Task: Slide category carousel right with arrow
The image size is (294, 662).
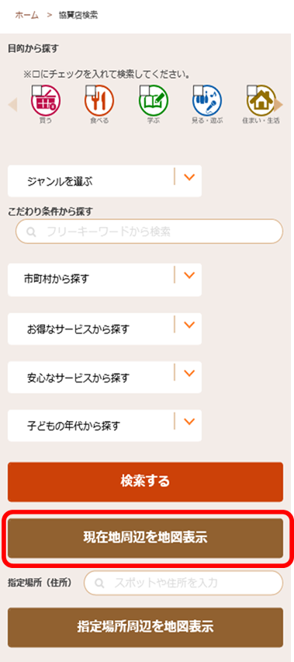Action: click(x=278, y=105)
